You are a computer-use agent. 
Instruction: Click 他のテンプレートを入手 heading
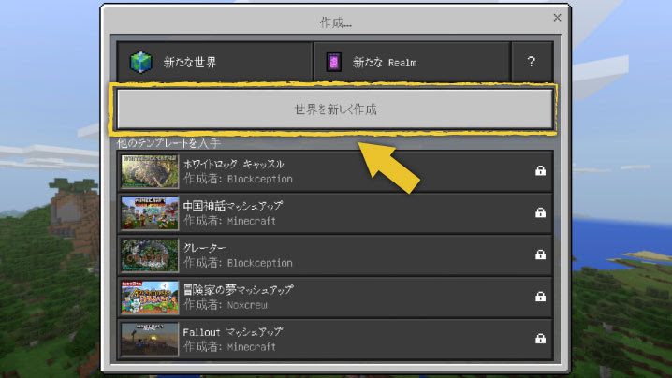point(168,143)
